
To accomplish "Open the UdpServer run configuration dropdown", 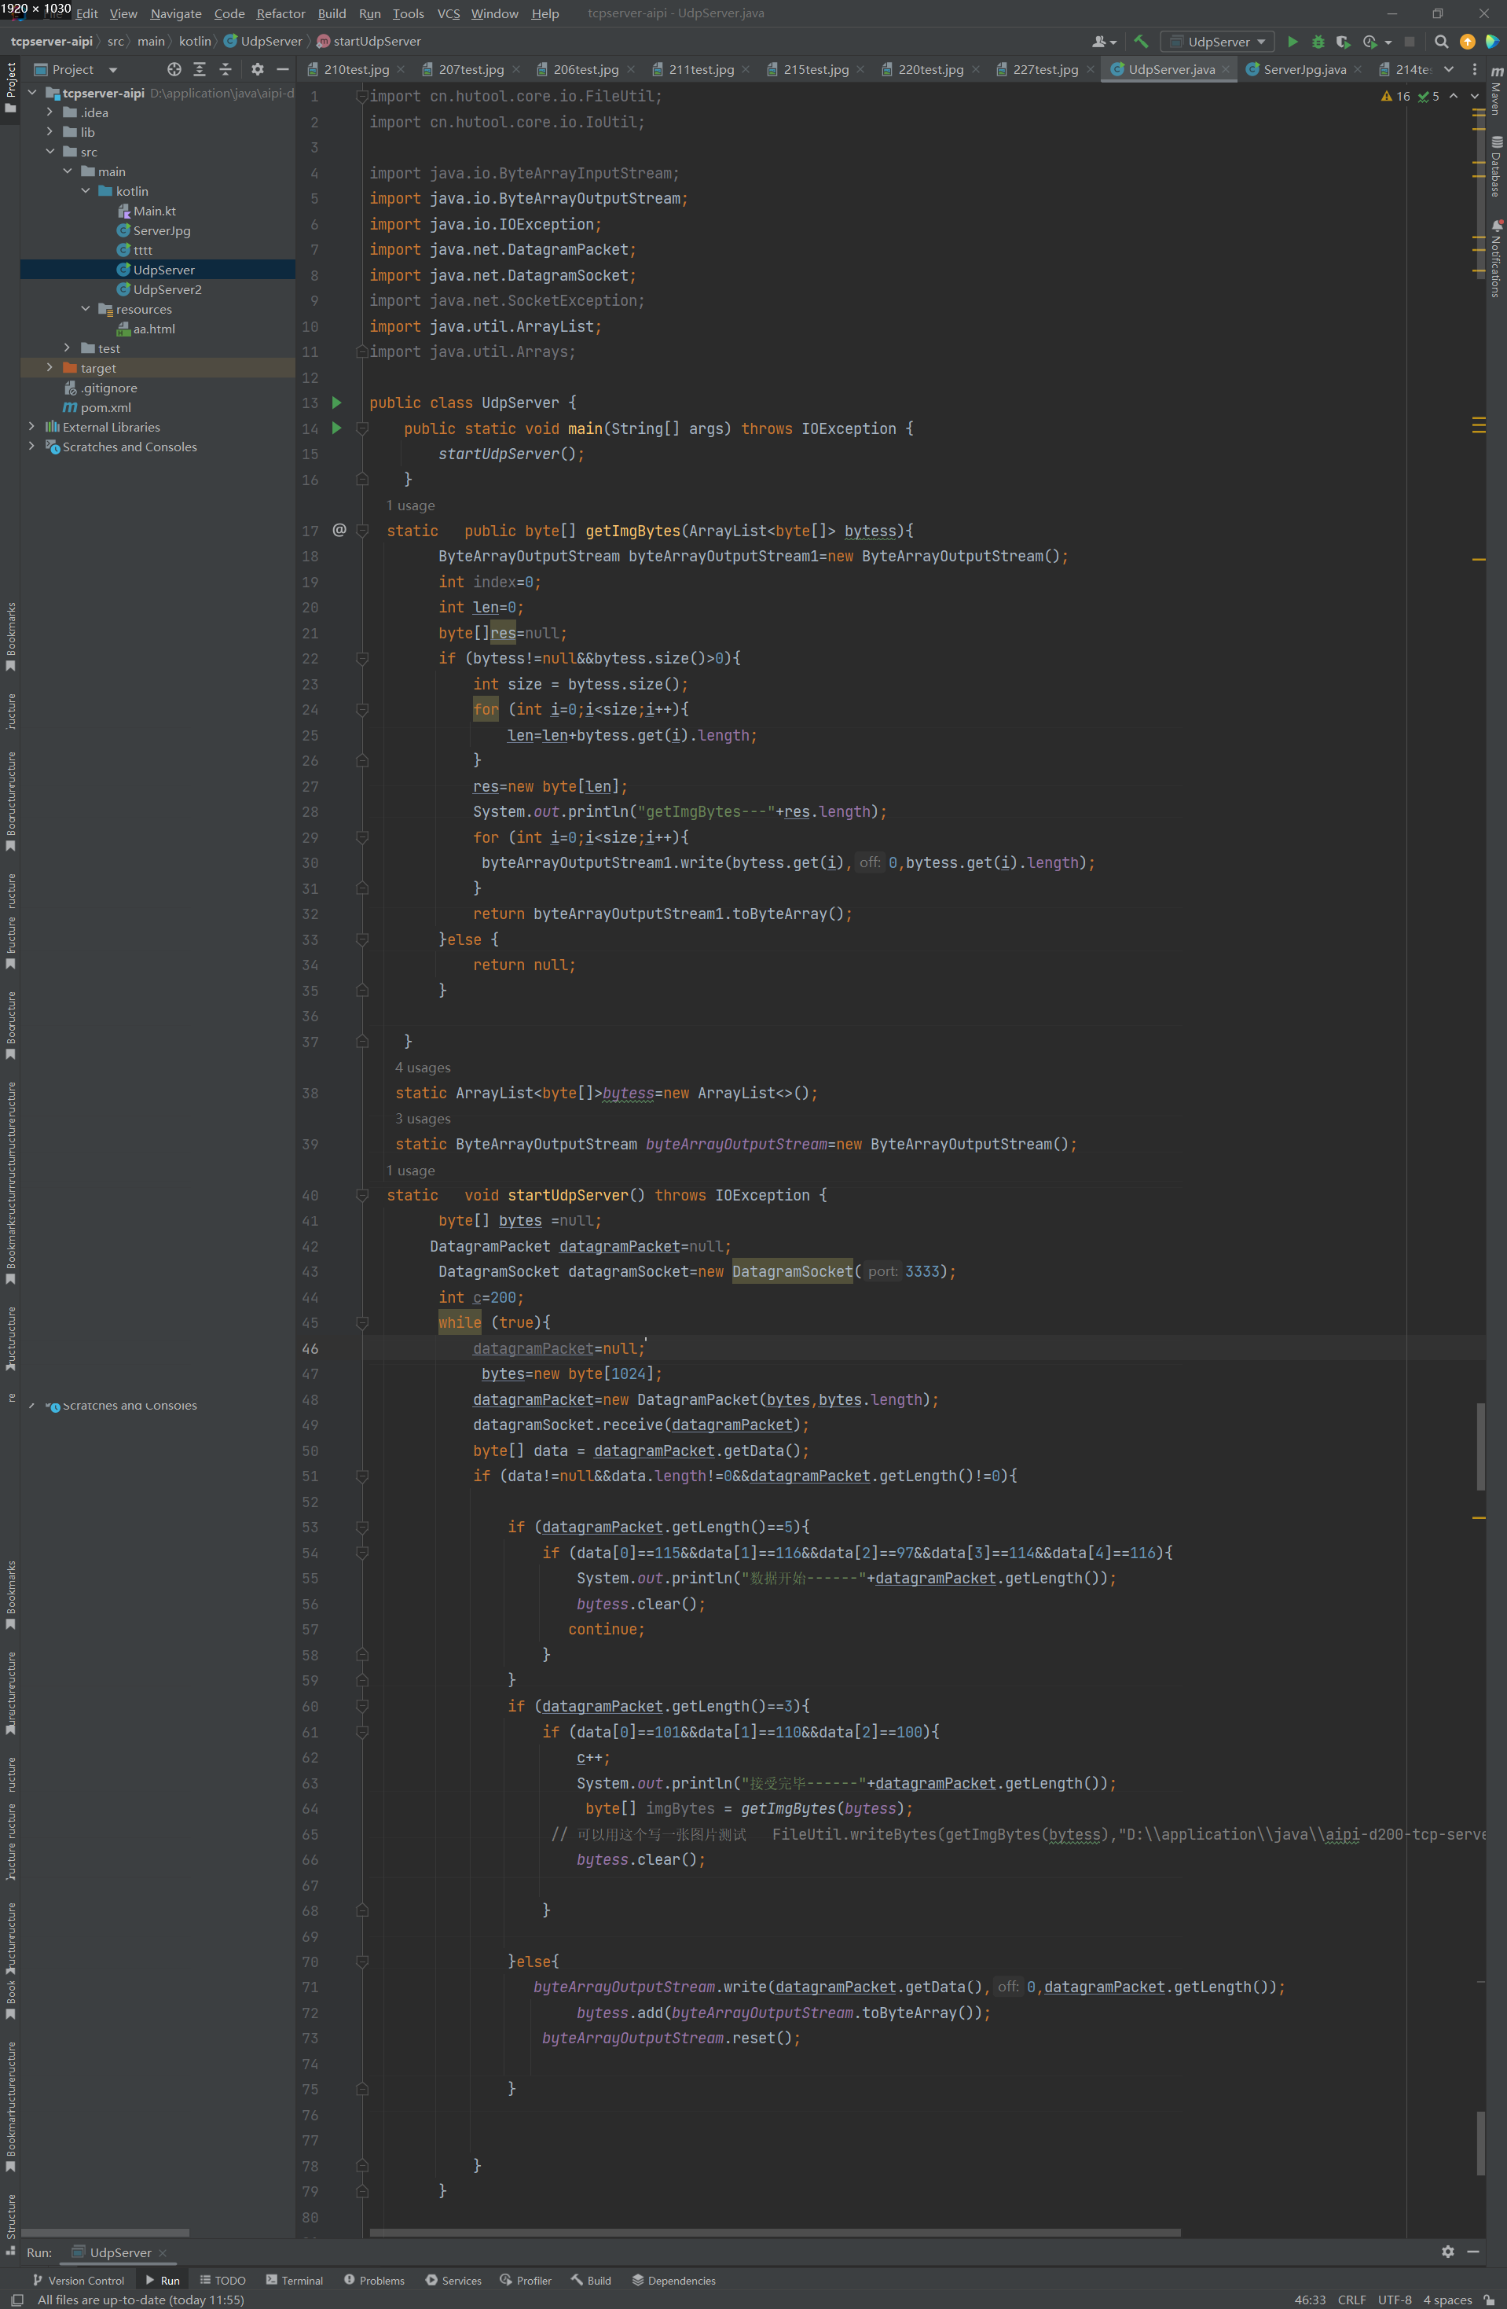I will 1217,42.
